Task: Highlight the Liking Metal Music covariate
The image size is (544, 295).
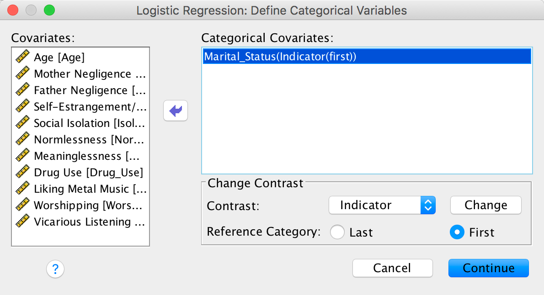Action: [x=89, y=189]
